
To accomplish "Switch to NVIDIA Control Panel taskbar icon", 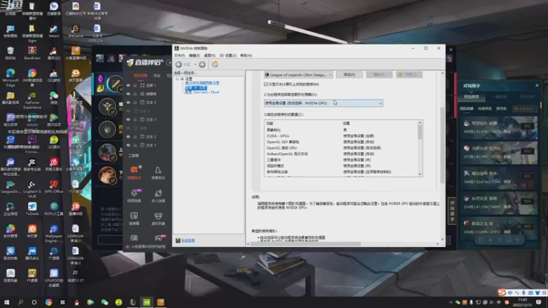I will point(147,302).
